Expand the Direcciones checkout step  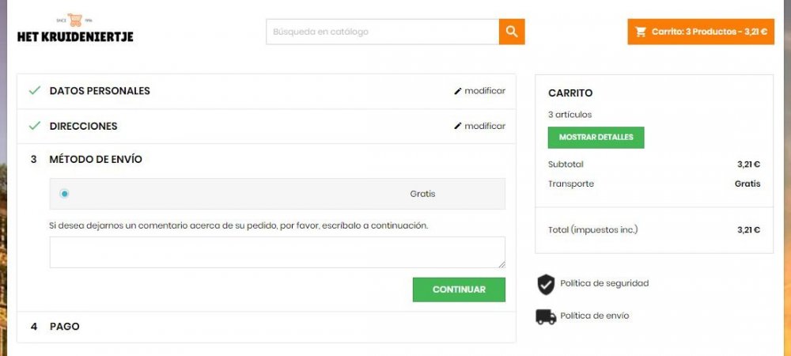tap(83, 126)
